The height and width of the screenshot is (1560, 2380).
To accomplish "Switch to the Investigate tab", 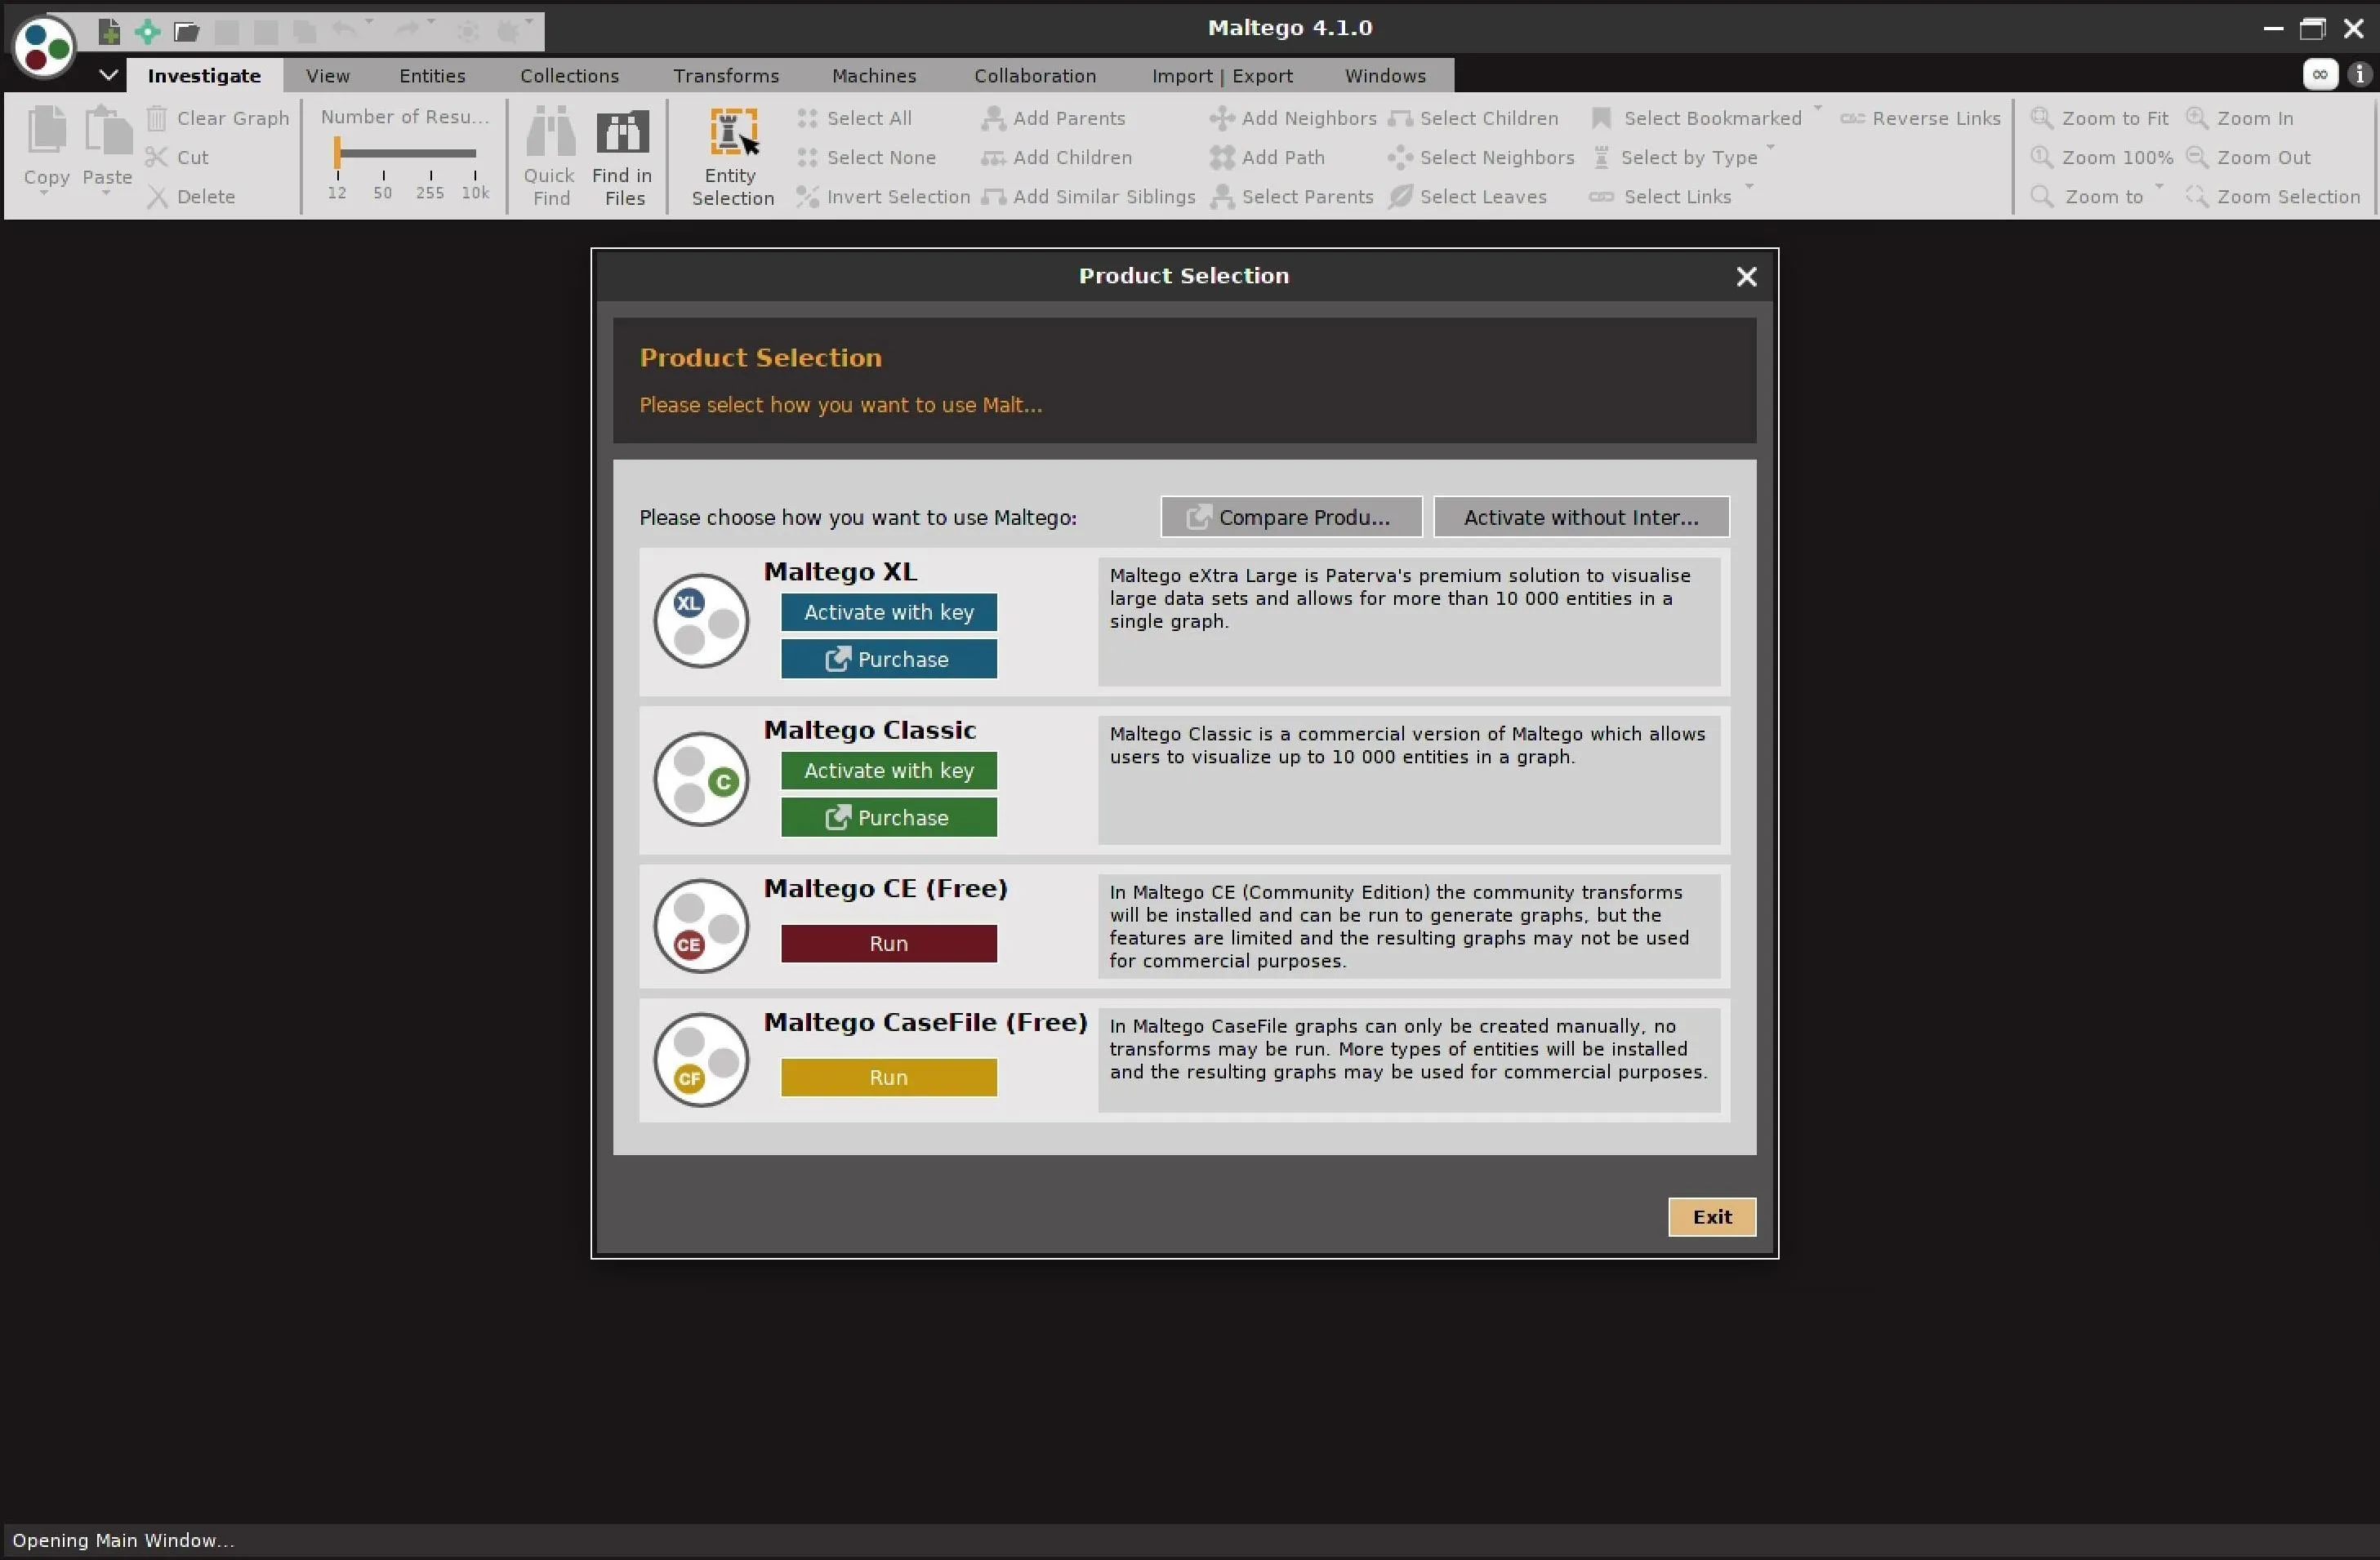I will 204,76.
